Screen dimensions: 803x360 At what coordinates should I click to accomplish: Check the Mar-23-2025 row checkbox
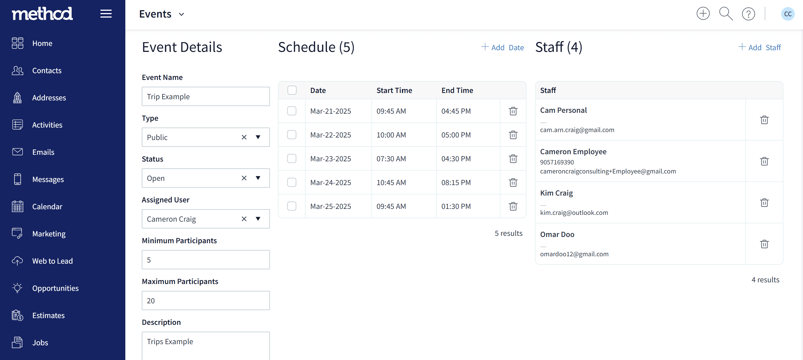[x=292, y=159]
